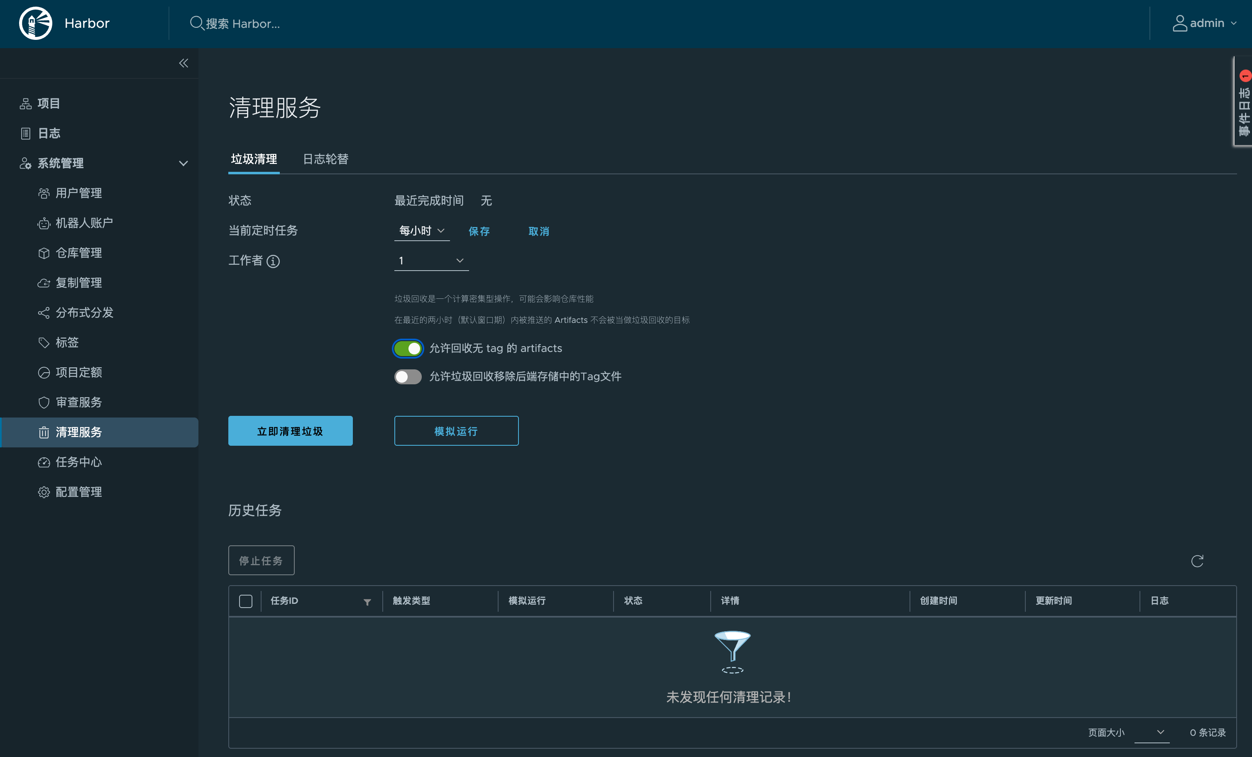
Task: Click the 任务中心 gauge icon
Action: coord(44,462)
